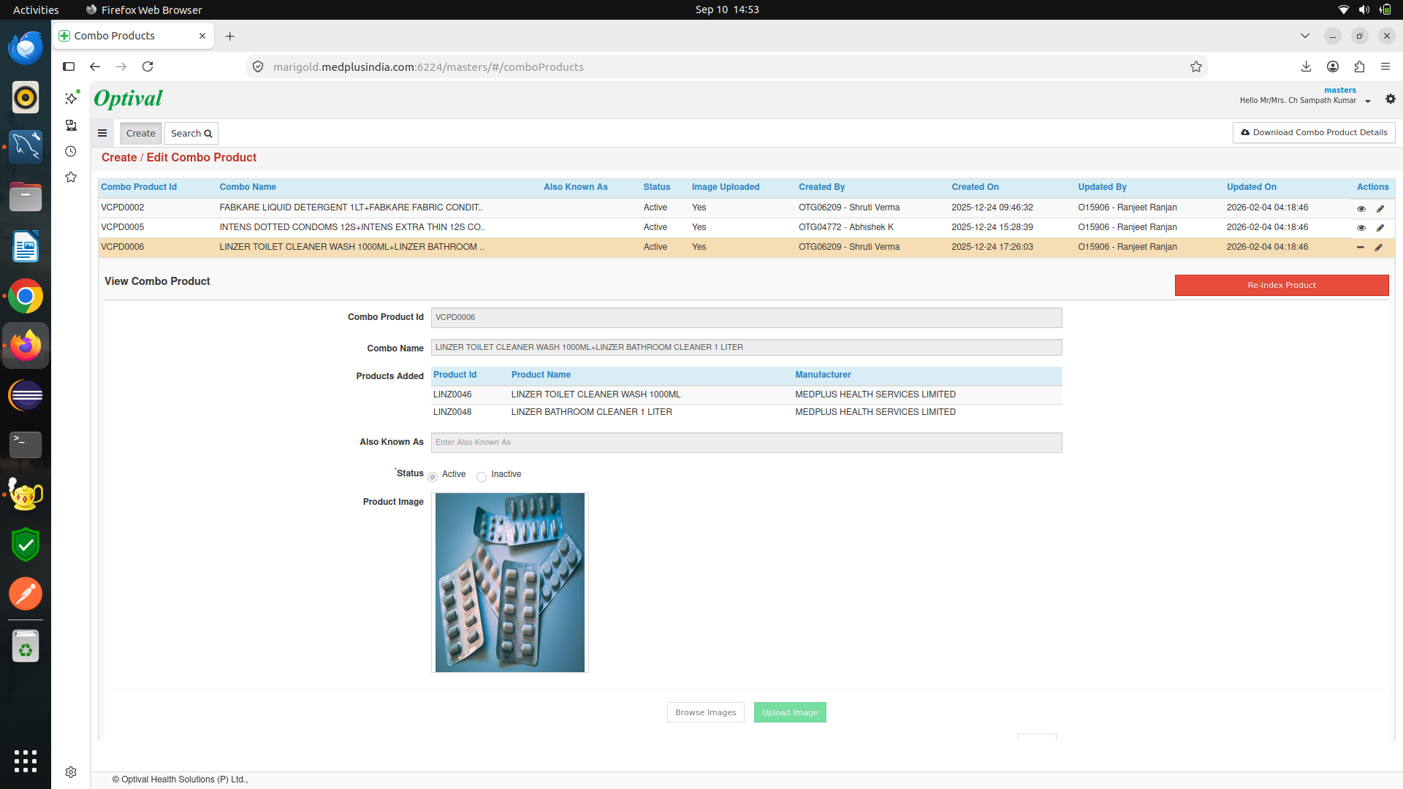This screenshot has height=789, width=1403.
Task: Click the edit pencil for VCPD0002
Action: coord(1380,208)
